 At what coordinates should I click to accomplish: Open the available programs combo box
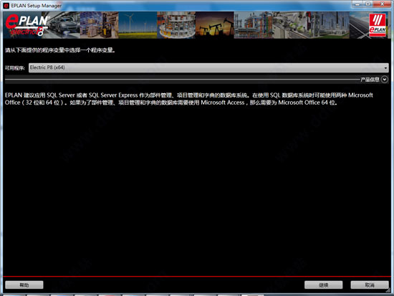(208, 67)
